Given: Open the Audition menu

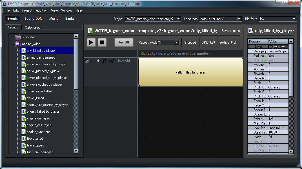Looking at the screenshot, I should click(42, 10).
